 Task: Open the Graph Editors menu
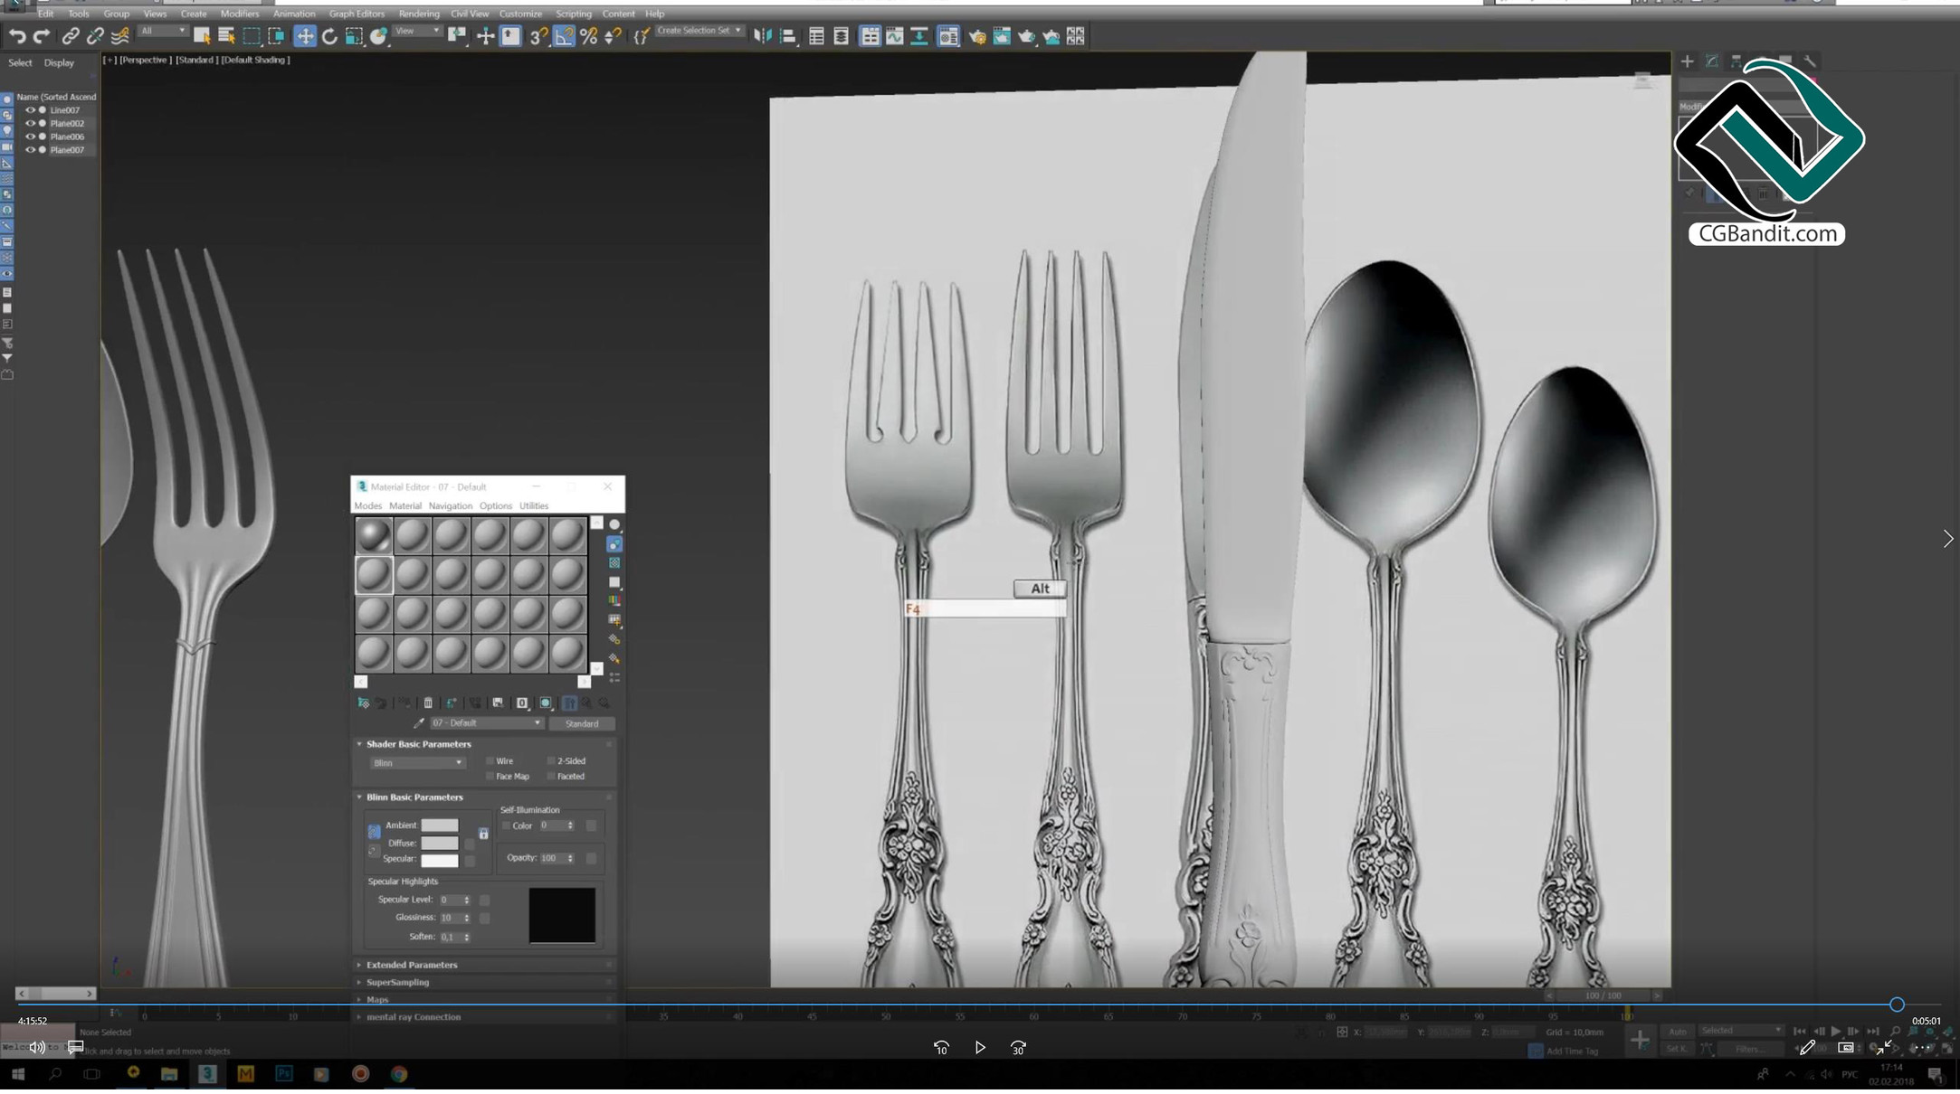pyautogui.click(x=357, y=14)
